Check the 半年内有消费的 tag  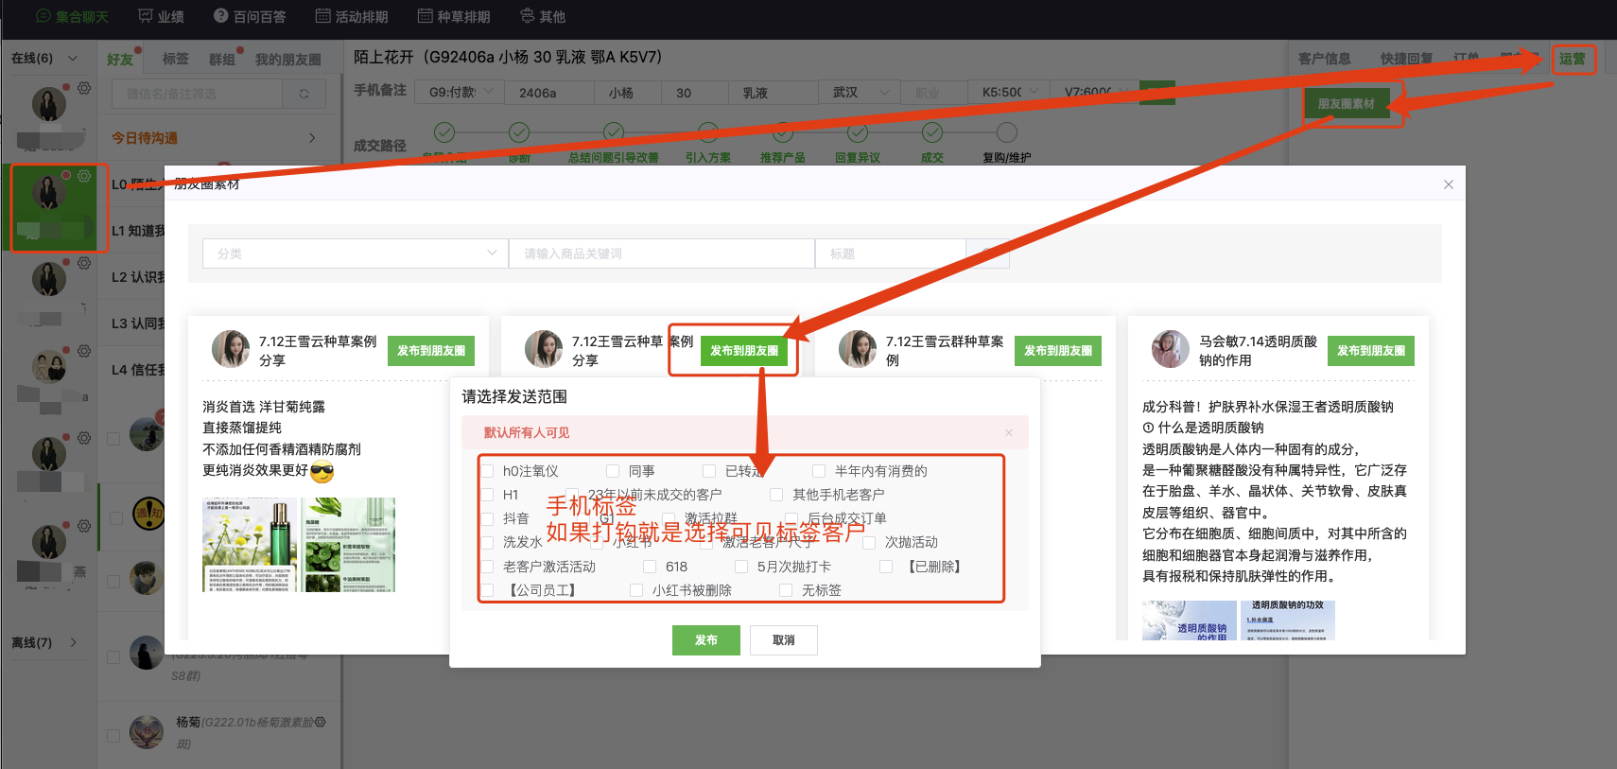coord(819,471)
